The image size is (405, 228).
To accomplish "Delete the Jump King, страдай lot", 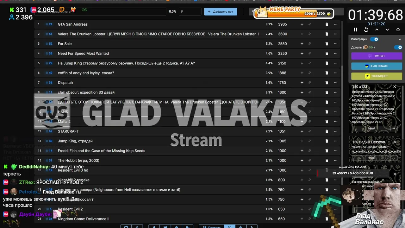I will click(x=327, y=141).
